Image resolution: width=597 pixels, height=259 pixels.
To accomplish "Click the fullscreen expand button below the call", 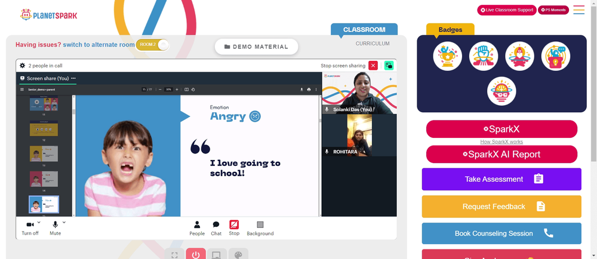I will pos(174,254).
